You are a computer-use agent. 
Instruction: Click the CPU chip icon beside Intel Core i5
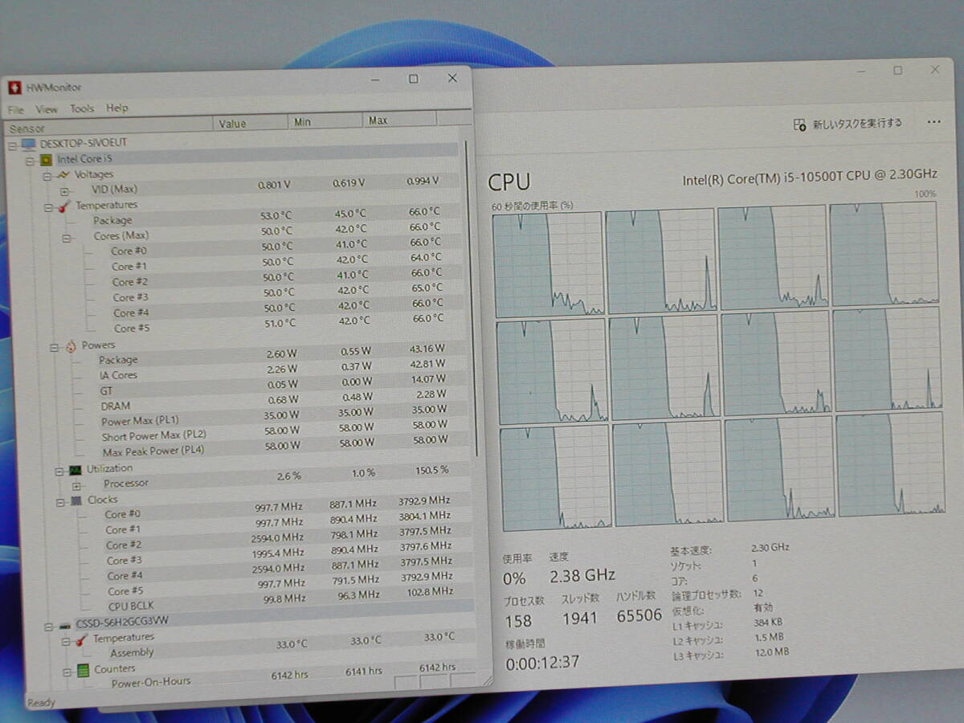[x=47, y=159]
